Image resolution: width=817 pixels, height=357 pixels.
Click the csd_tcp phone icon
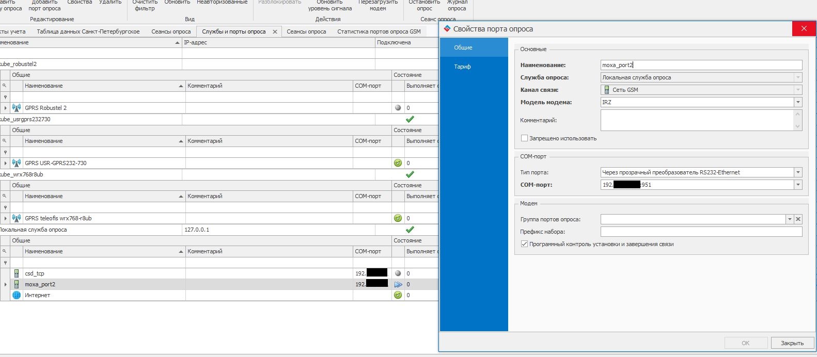coord(17,273)
